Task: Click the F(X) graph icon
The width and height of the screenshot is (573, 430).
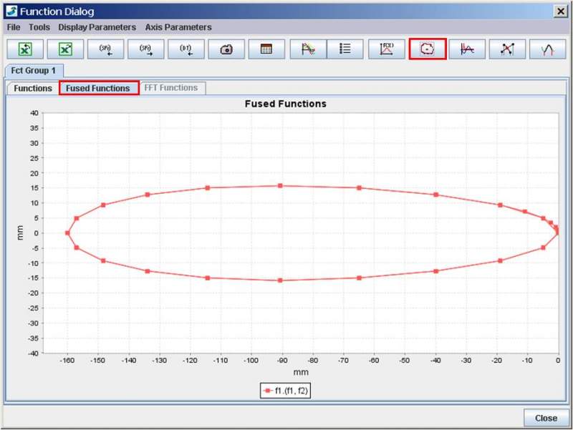Action: pyautogui.click(x=387, y=49)
